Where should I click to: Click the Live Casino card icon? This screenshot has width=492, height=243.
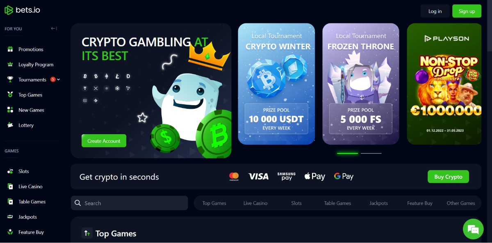[10, 186]
